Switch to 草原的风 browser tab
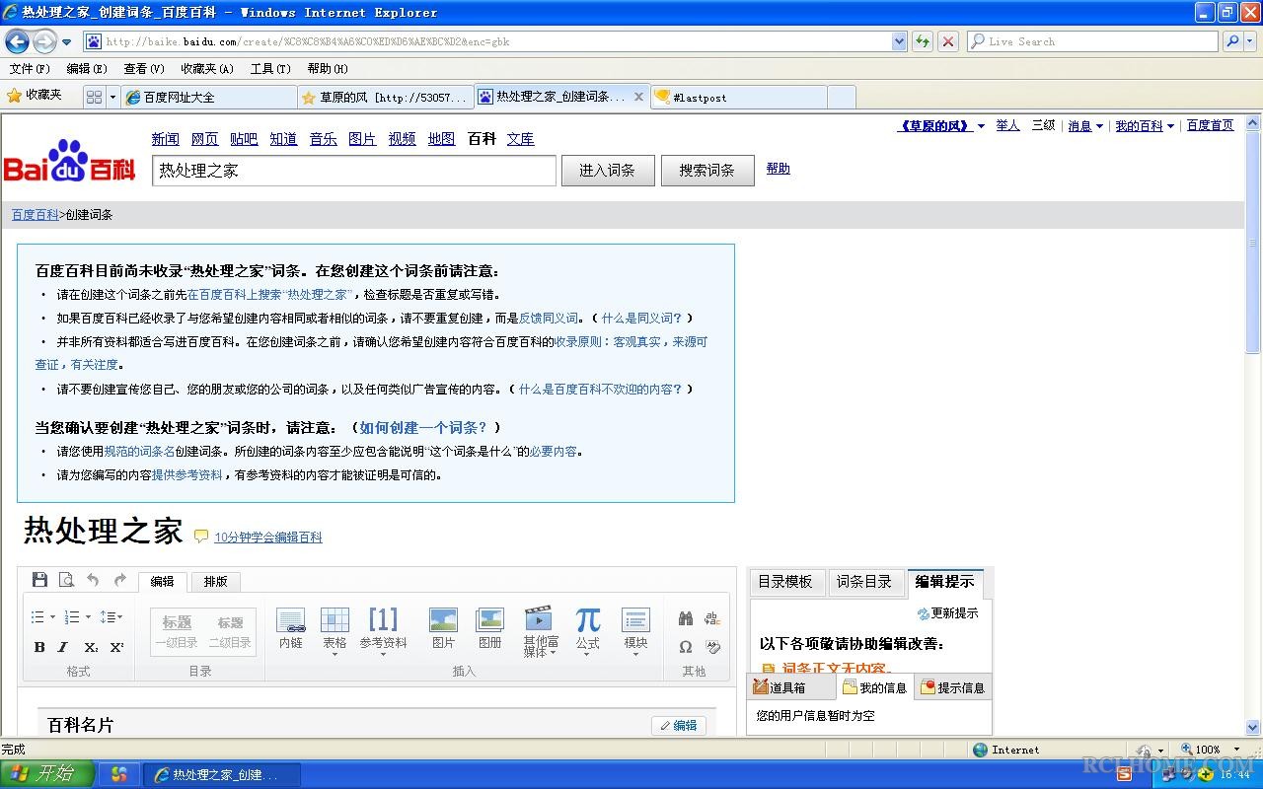This screenshot has height=789, width=1263. (385, 97)
